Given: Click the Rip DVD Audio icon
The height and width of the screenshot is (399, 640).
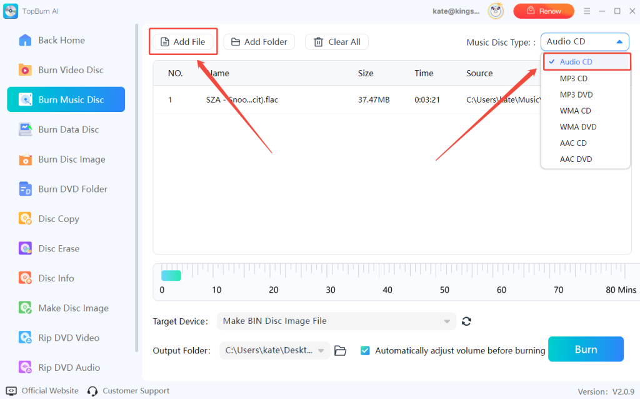Looking at the screenshot, I should 26,367.
